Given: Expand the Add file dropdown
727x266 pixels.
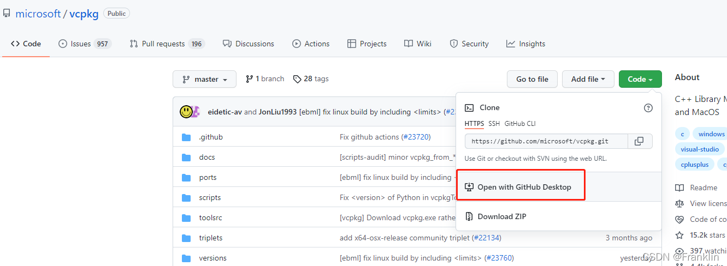Looking at the screenshot, I should pyautogui.click(x=588, y=79).
